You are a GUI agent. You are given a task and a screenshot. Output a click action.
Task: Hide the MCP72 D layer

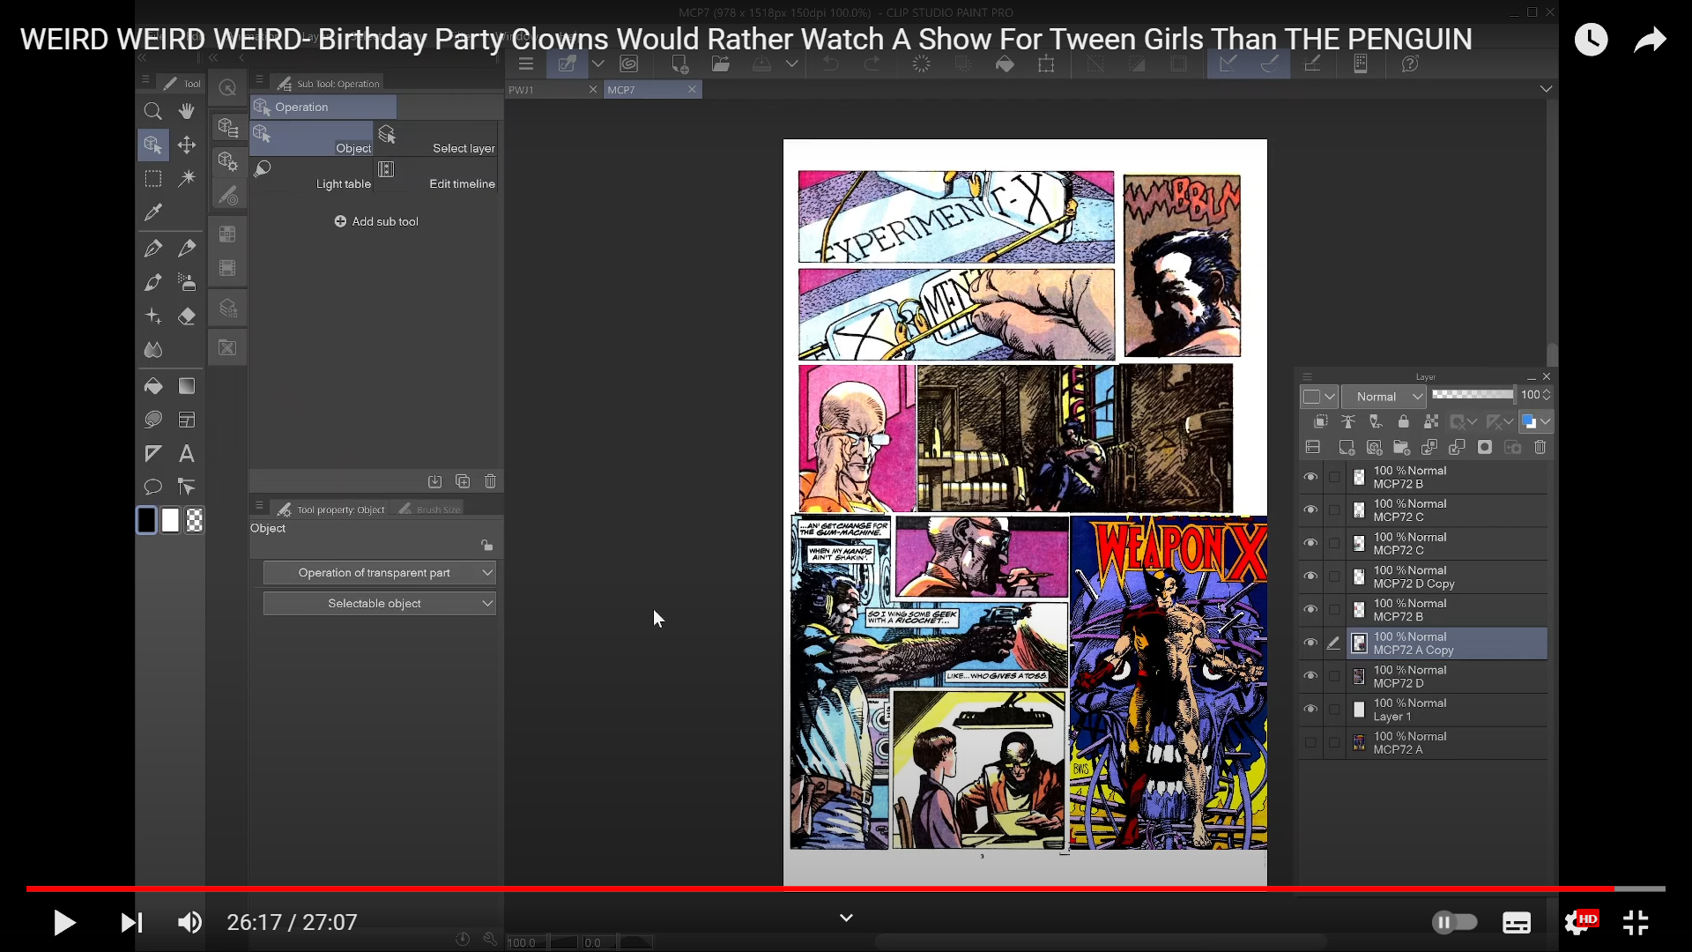point(1310,676)
